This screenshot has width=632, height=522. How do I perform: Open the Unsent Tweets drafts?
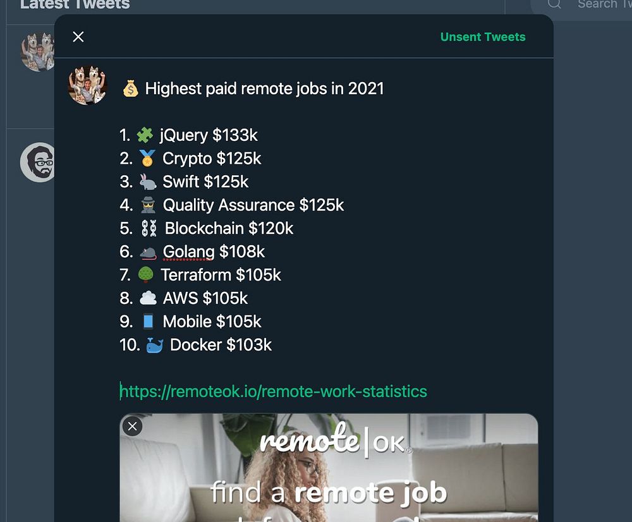coord(483,37)
